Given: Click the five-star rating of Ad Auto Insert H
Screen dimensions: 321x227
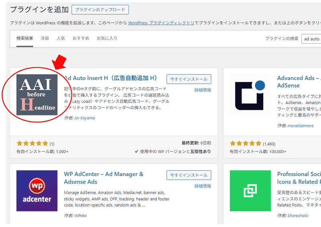Looking at the screenshot, I should pos(33,143).
